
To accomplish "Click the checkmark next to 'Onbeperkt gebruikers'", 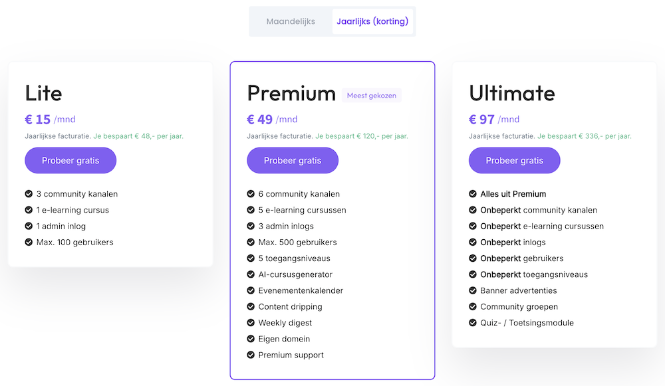I will [471, 258].
